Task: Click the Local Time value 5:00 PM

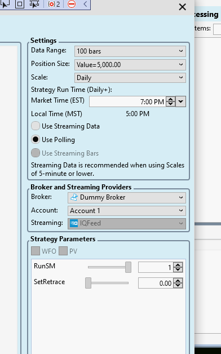Action: tap(138, 113)
